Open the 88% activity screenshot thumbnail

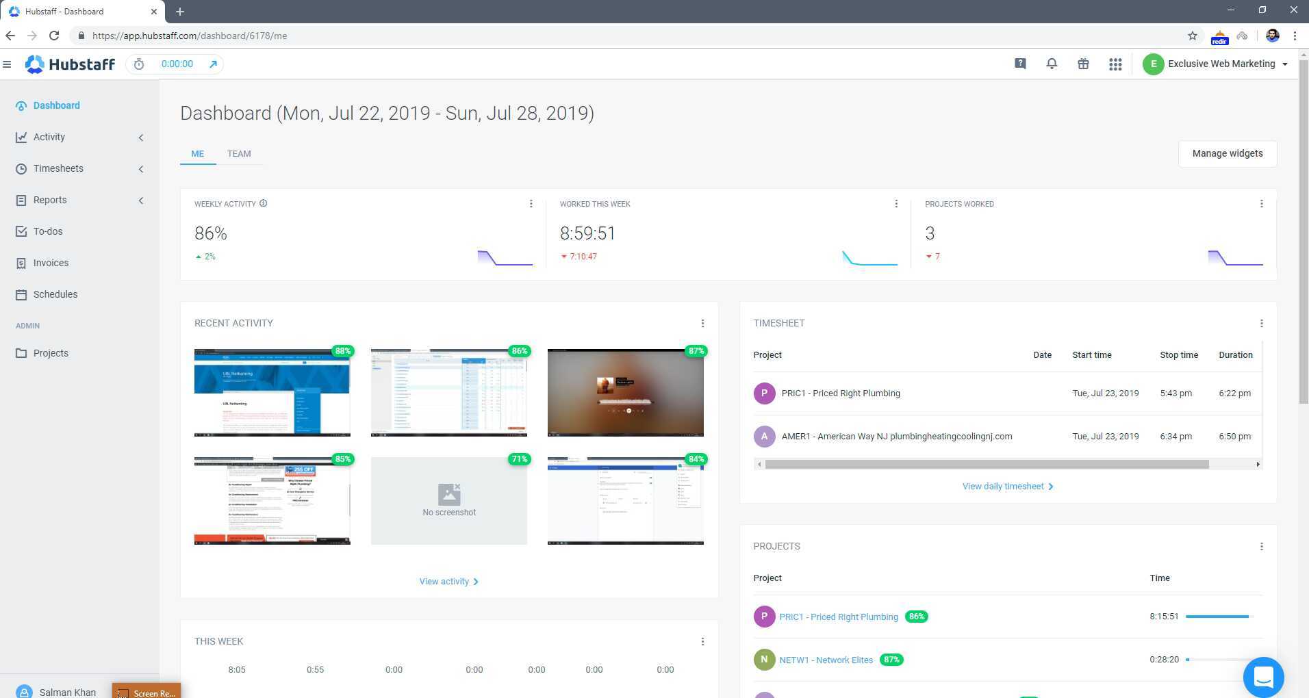272,392
